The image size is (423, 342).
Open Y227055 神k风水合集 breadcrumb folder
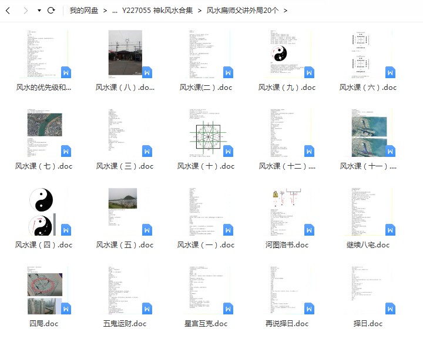point(157,11)
